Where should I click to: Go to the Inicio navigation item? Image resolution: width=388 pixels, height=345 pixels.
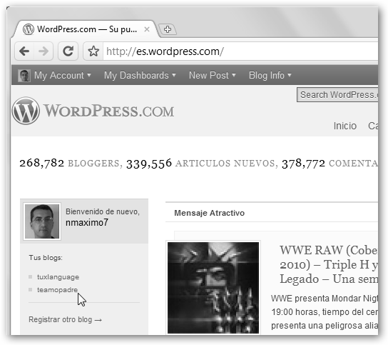345,126
